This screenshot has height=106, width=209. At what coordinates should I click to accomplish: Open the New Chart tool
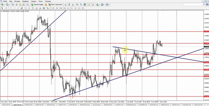tap(2, 5)
